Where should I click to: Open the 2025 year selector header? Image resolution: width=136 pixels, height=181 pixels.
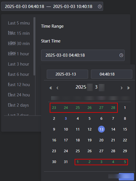(x=81, y=87)
